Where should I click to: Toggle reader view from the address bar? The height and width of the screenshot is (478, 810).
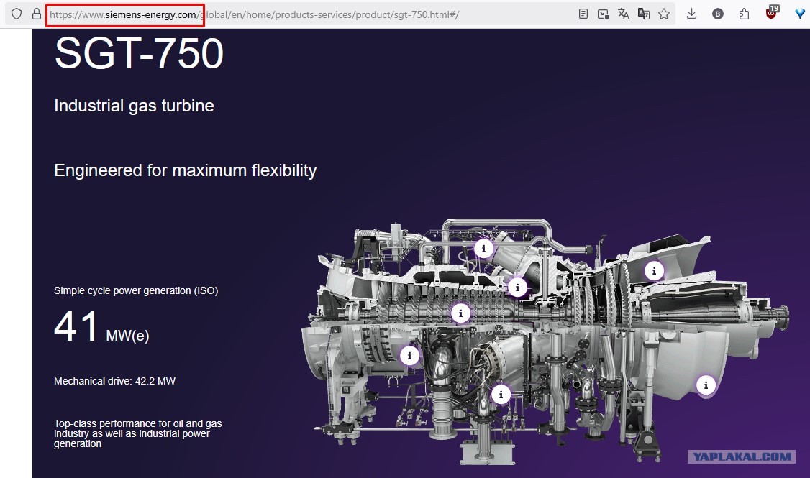pos(583,14)
